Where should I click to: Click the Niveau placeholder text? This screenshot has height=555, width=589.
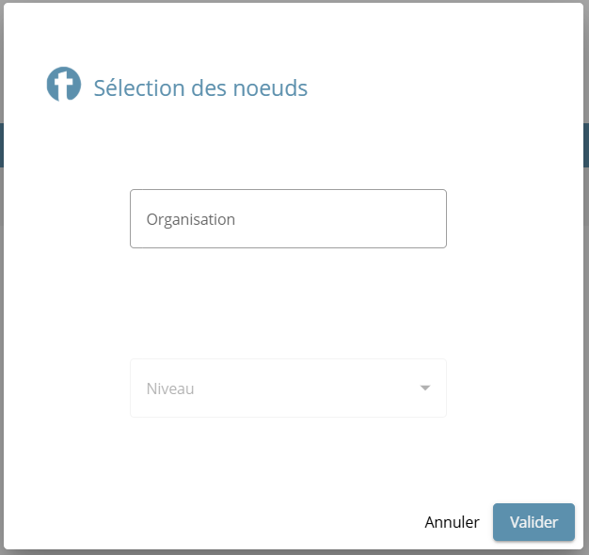pyautogui.click(x=170, y=388)
